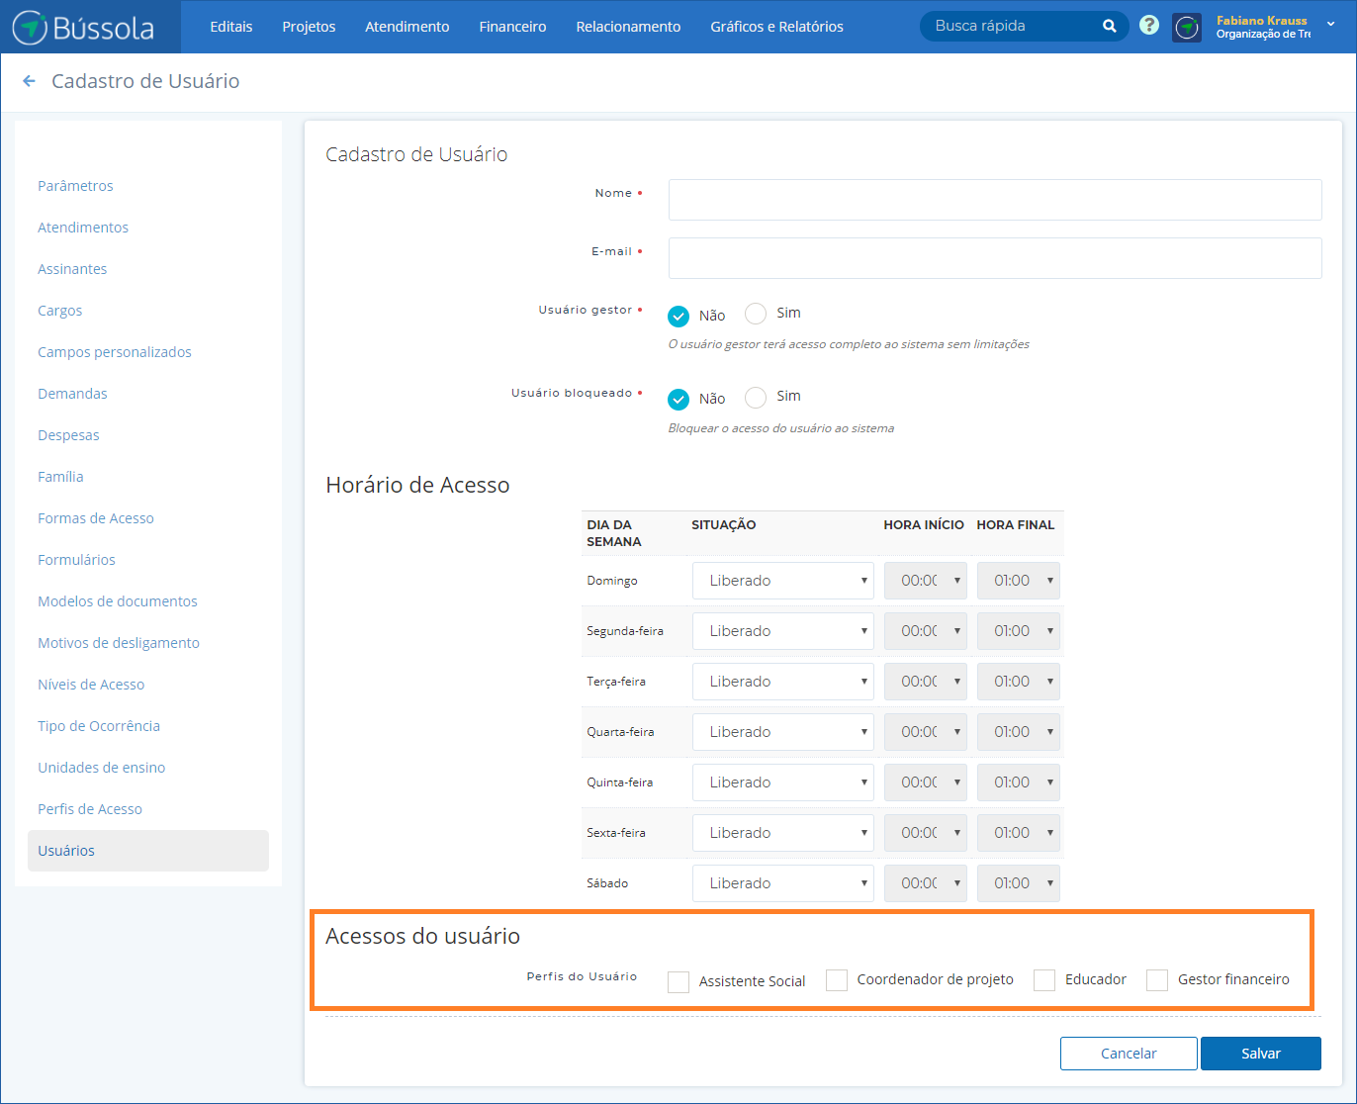Open the Atendimento menu
1357x1104 pixels.
pyautogui.click(x=407, y=27)
